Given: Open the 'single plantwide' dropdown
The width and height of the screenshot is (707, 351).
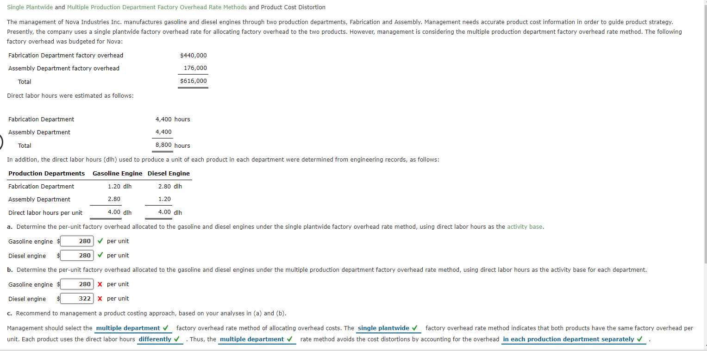Looking at the screenshot, I should 383,328.
